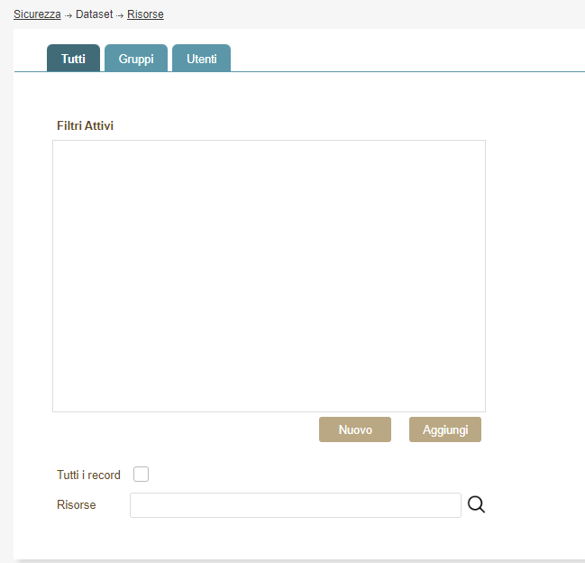Click the Filtri Attivi heading label
The height and width of the screenshot is (563, 585).
point(85,125)
